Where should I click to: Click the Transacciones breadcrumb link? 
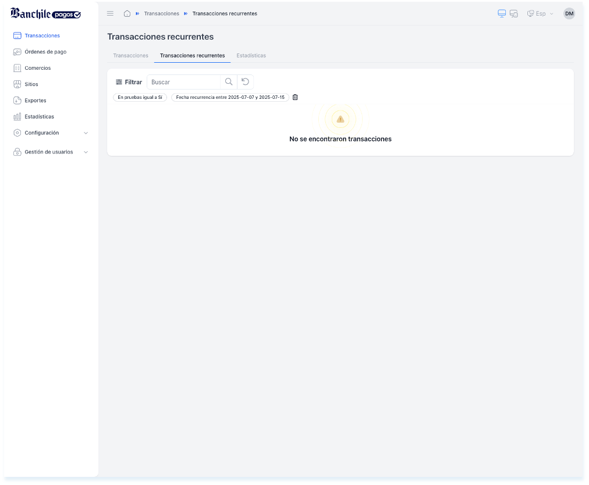pos(162,13)
